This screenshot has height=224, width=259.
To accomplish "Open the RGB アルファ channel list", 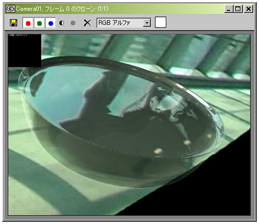I will coord(123,23).
